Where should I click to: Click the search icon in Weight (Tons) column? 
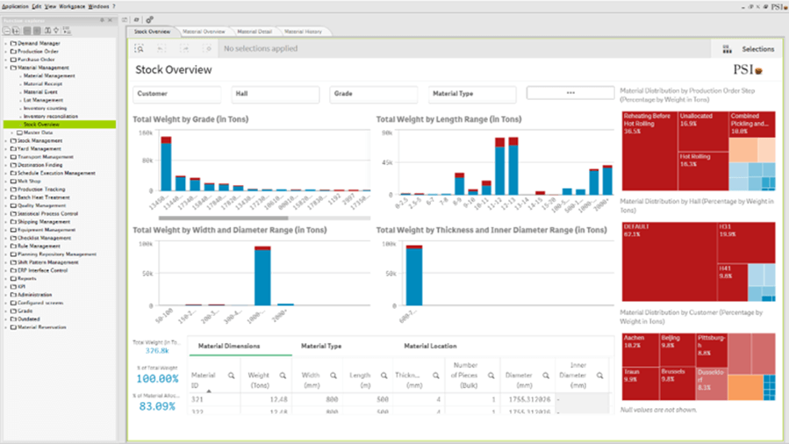coord(283,376)
